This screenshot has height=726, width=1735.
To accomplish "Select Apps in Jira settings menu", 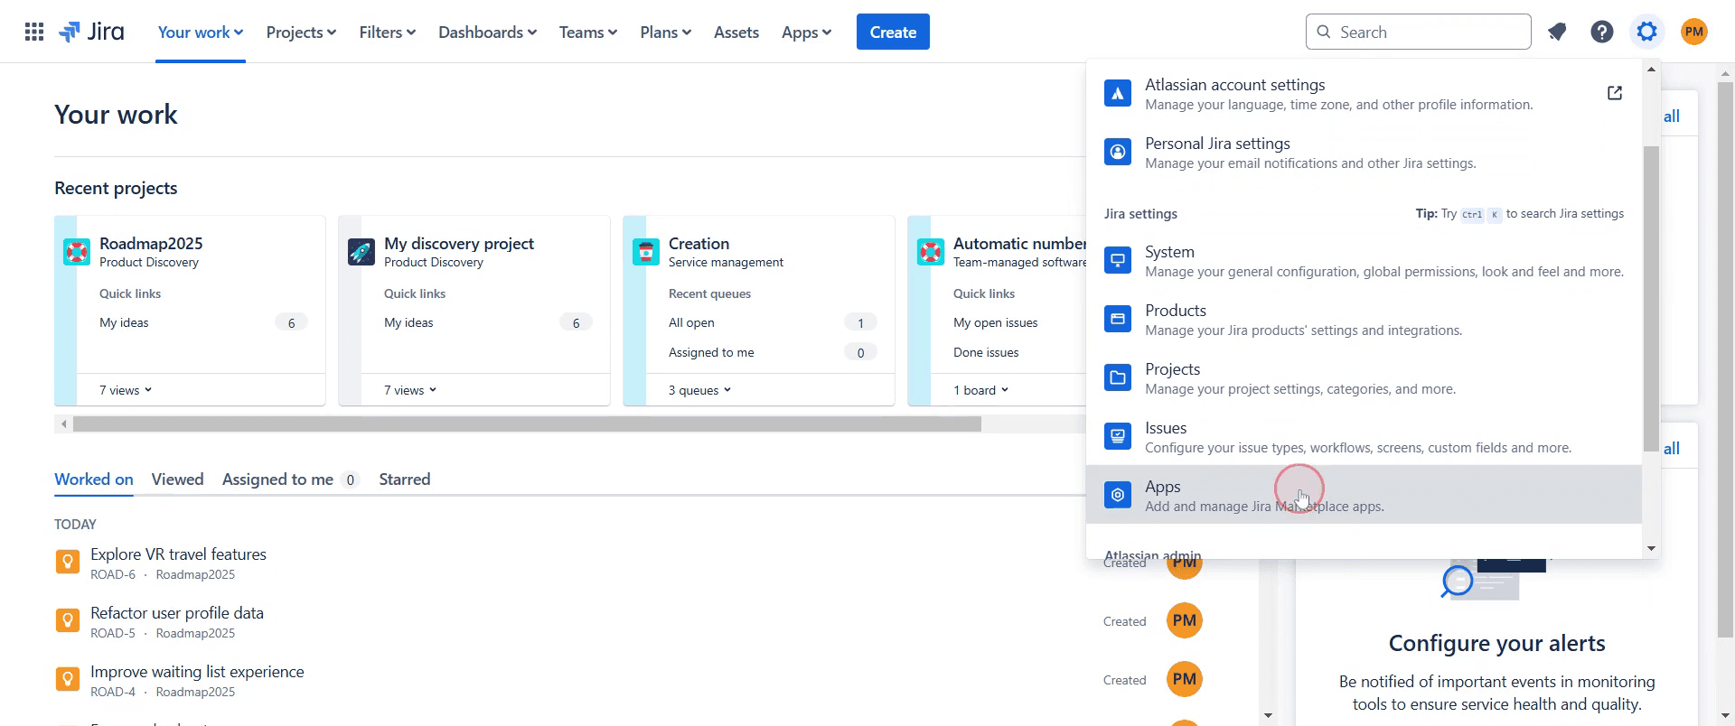I will pos(1364,495).
